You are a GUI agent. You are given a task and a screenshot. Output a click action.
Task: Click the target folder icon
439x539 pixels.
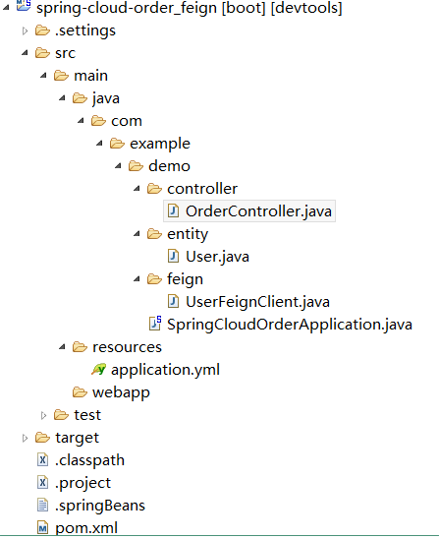[42, 438]
